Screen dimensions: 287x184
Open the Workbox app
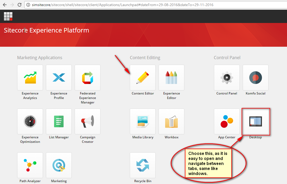(x=171, y=121)
